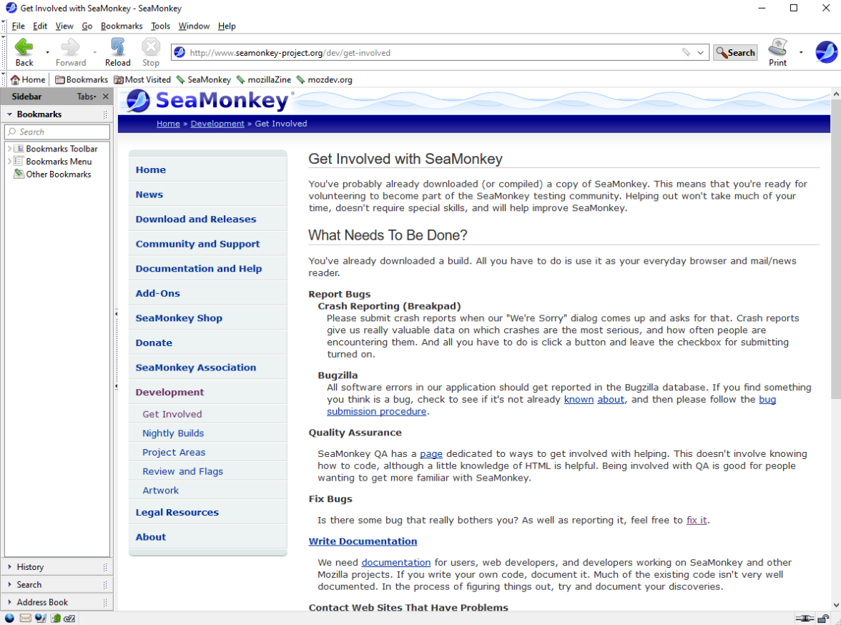The image size is (841, 625).
Task: Open Address Book icon in status bar
Action: pos(55,619)
